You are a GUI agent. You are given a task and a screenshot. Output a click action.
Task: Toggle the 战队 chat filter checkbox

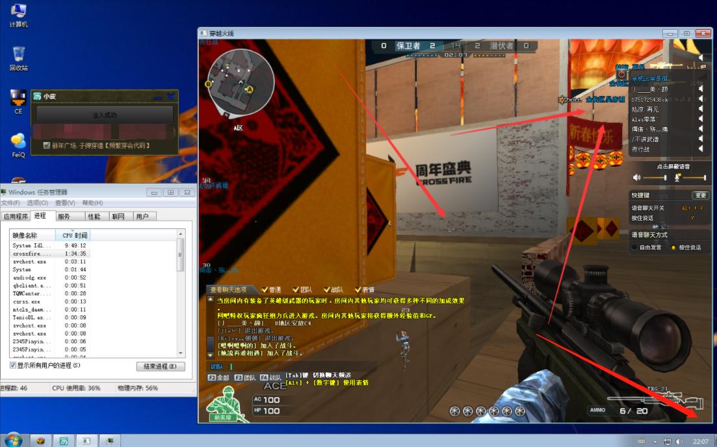326,289
